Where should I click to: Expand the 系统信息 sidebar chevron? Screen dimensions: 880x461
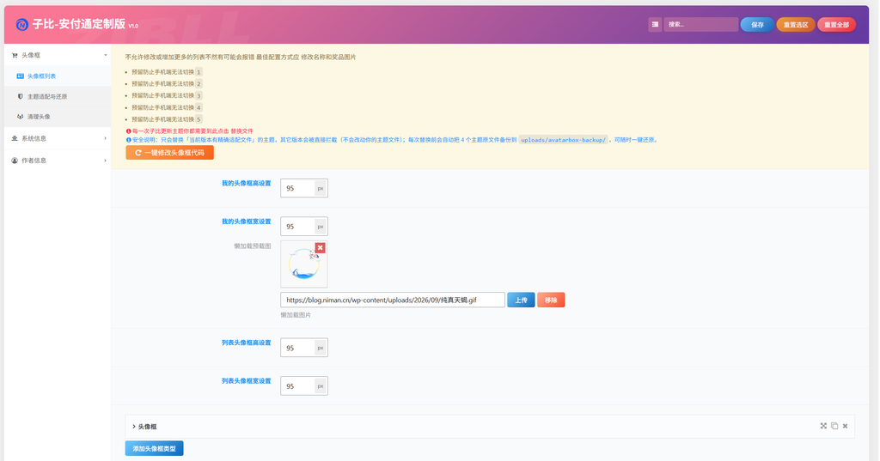pyautogui.click(x=105, y=138)
